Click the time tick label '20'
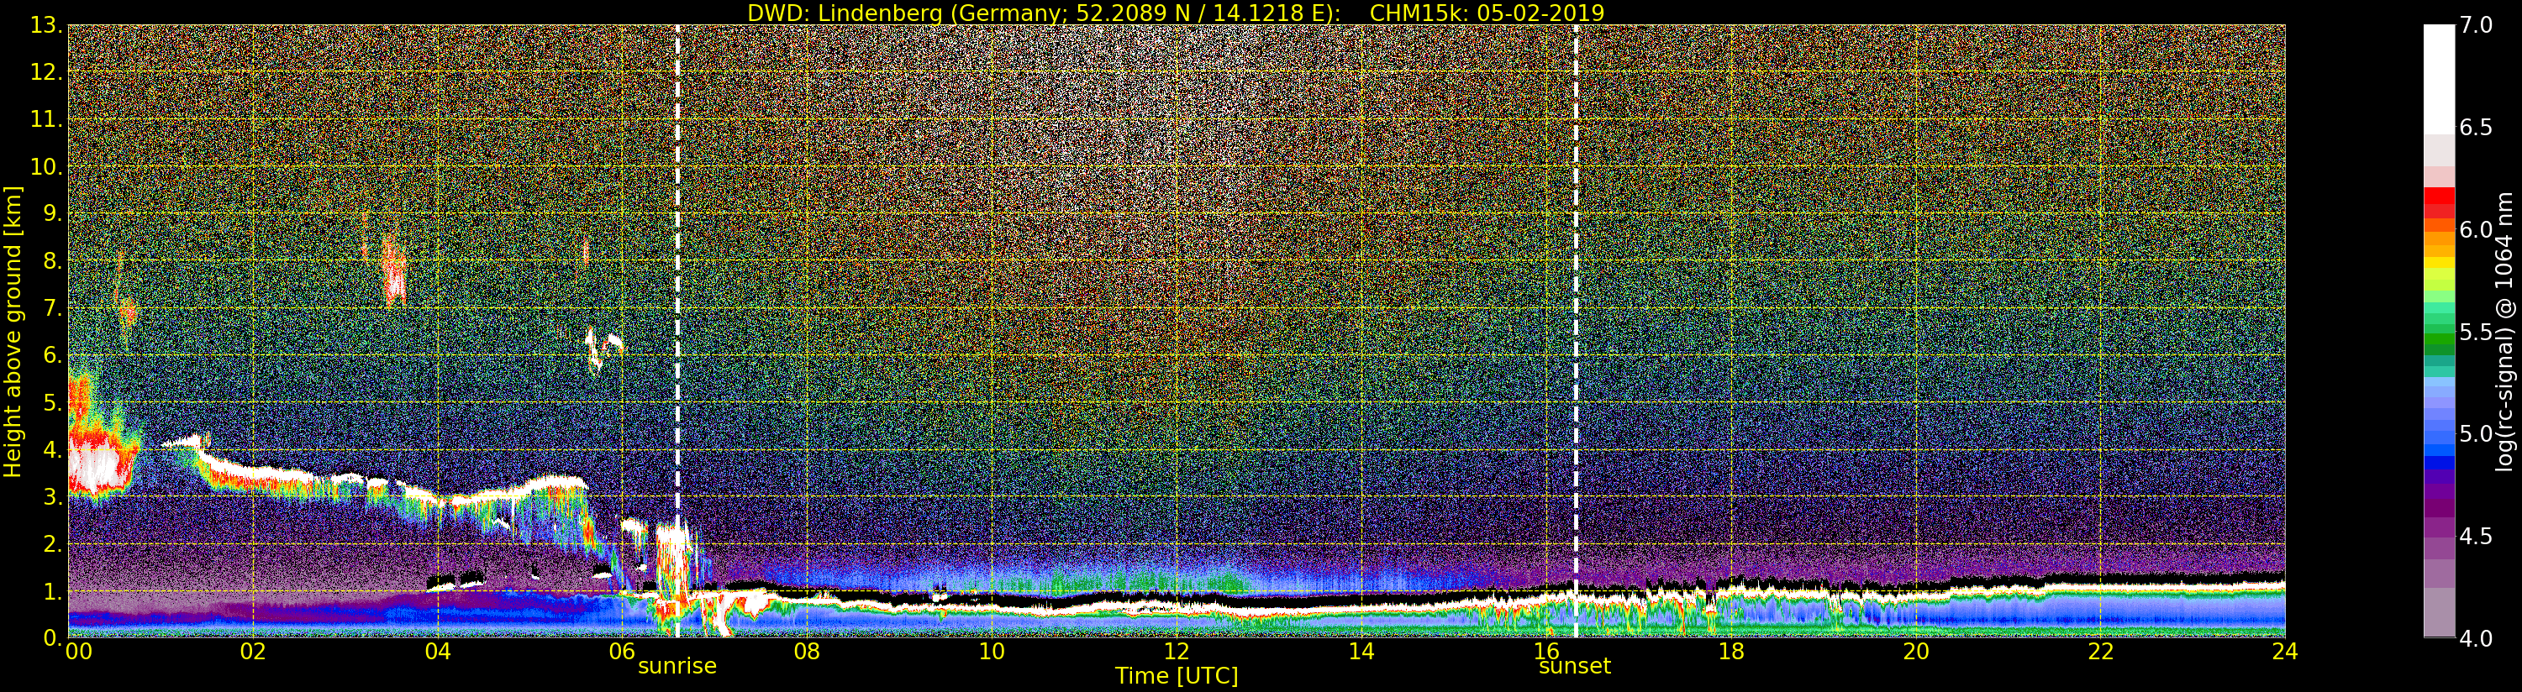2522x692 pixels. point(1915,652)
